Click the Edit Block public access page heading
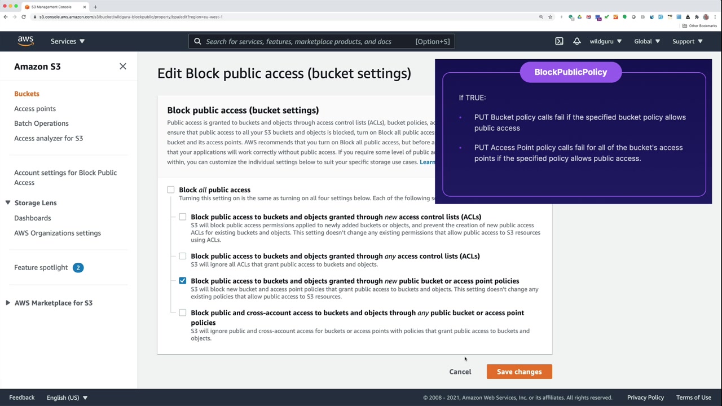Image resolution: width=722 pixels, height=406 pixels. click(x=284, y=73)
